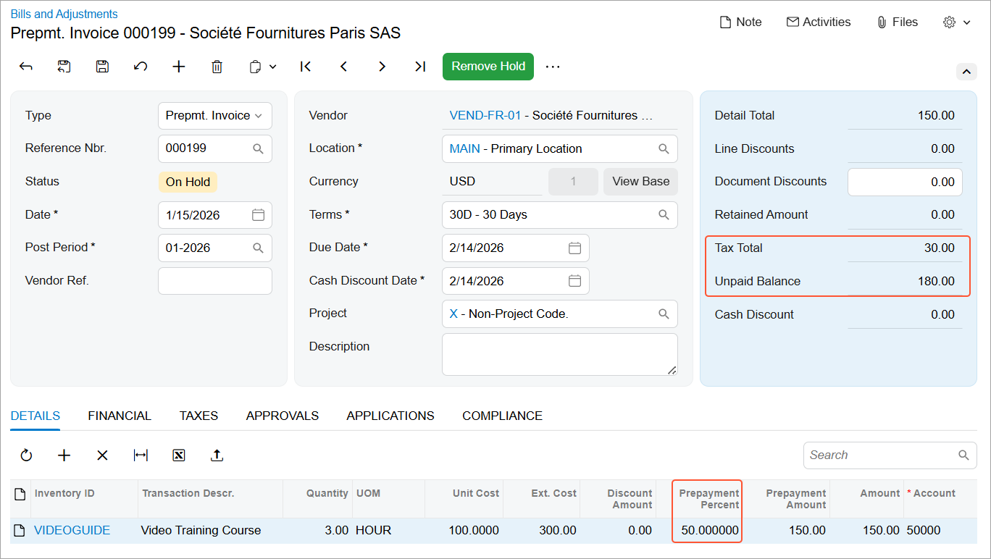Jump to the last record
The width and height of the screenshot is (991, 559).
420,67
